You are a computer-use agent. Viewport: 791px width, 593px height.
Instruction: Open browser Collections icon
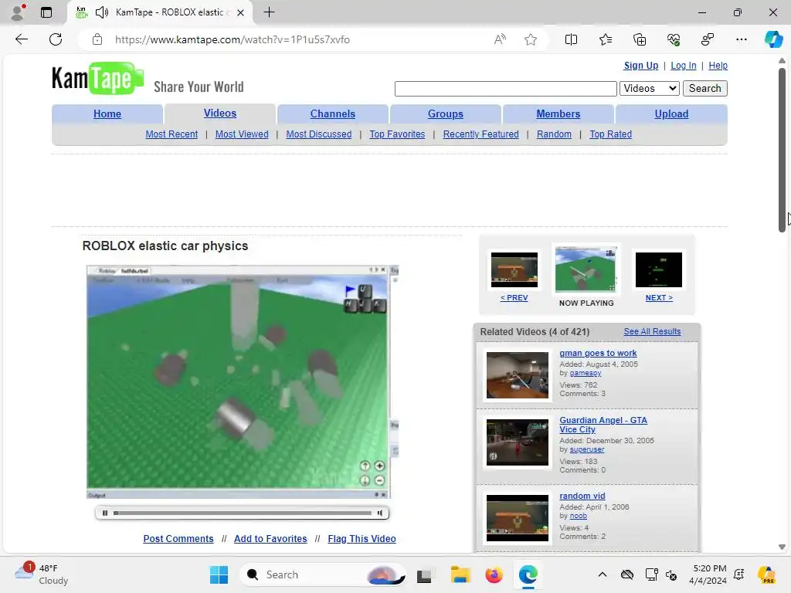click(639, 39)
